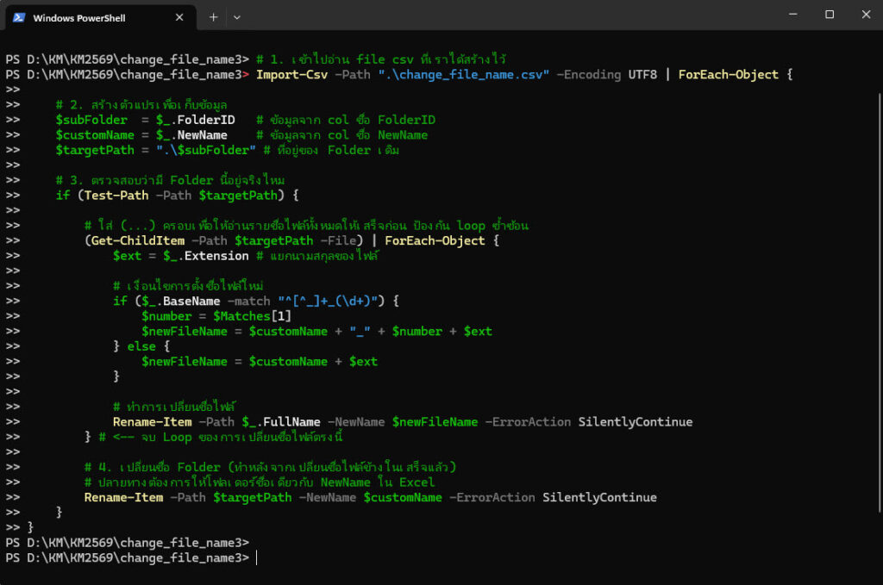Viewport: 883px width, 585px height.
Task: Click the comment starting with # 4.
Action: pos(270,467)
